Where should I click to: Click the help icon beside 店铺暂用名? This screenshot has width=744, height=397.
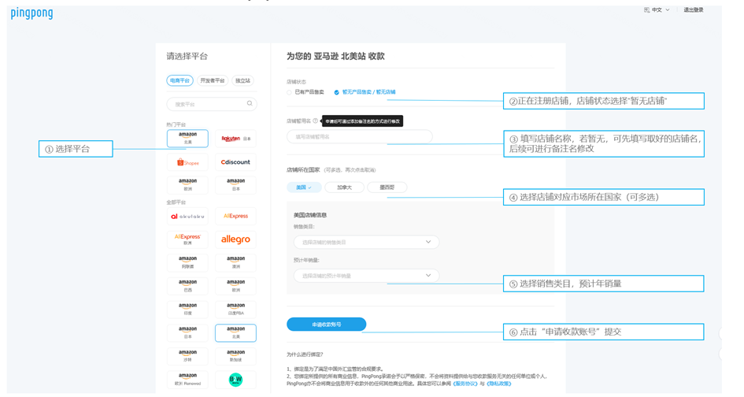pos(315,121)
